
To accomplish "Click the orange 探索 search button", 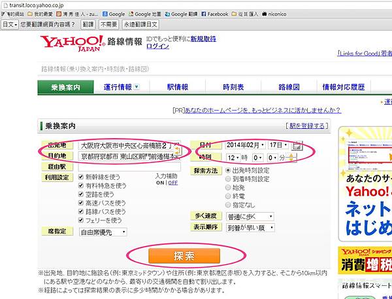I will 184,256.
